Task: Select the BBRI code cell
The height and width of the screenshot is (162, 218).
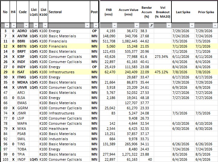Action: point(23,41)
